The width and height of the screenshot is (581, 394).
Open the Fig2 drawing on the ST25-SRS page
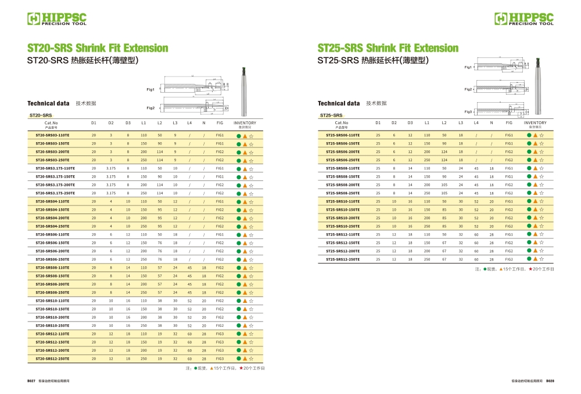pos(501,88)
